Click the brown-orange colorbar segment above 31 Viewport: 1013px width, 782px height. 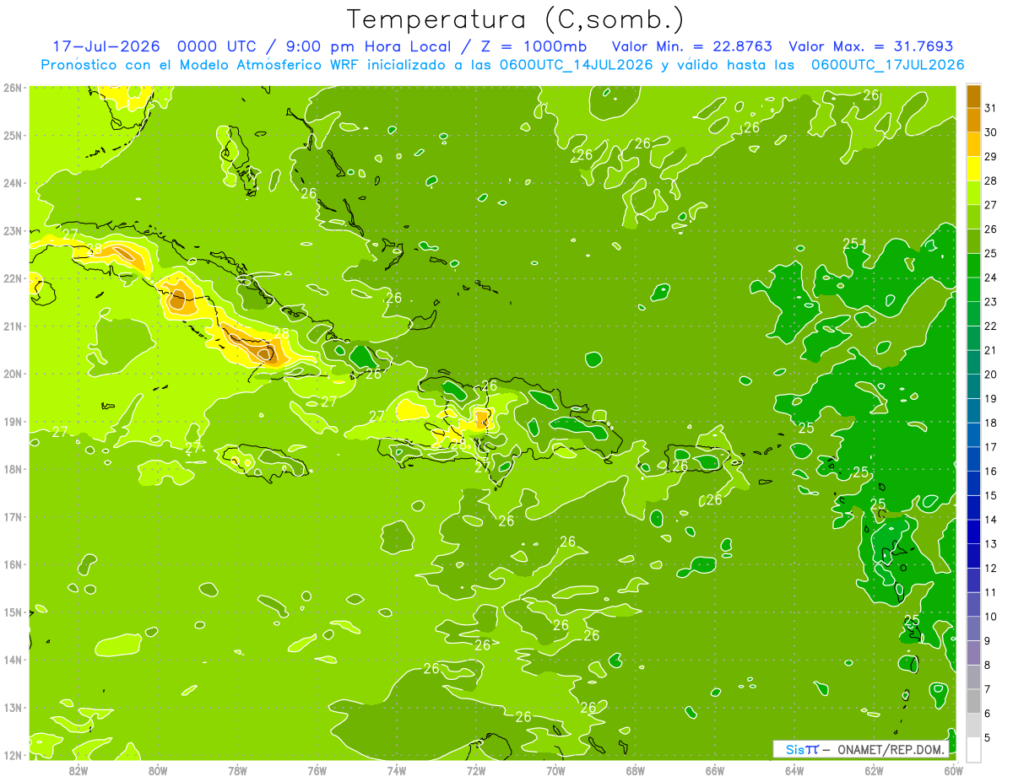(973, 96)
